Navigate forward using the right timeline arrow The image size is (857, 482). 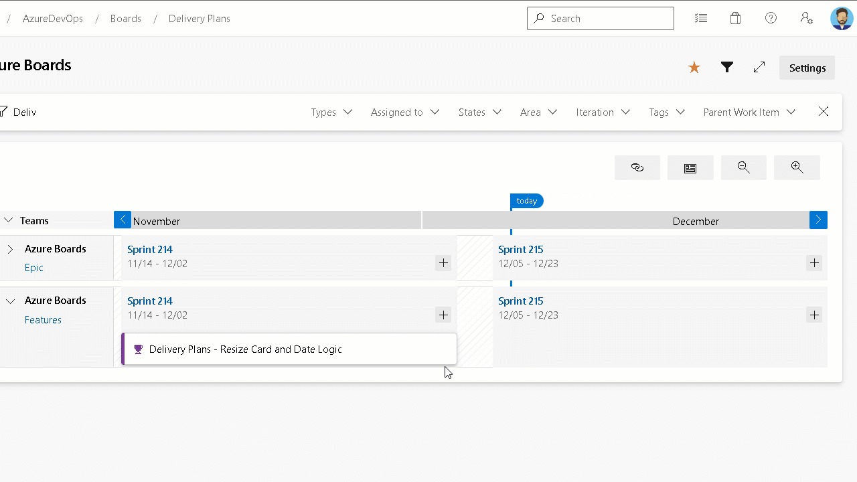(818, 220)
